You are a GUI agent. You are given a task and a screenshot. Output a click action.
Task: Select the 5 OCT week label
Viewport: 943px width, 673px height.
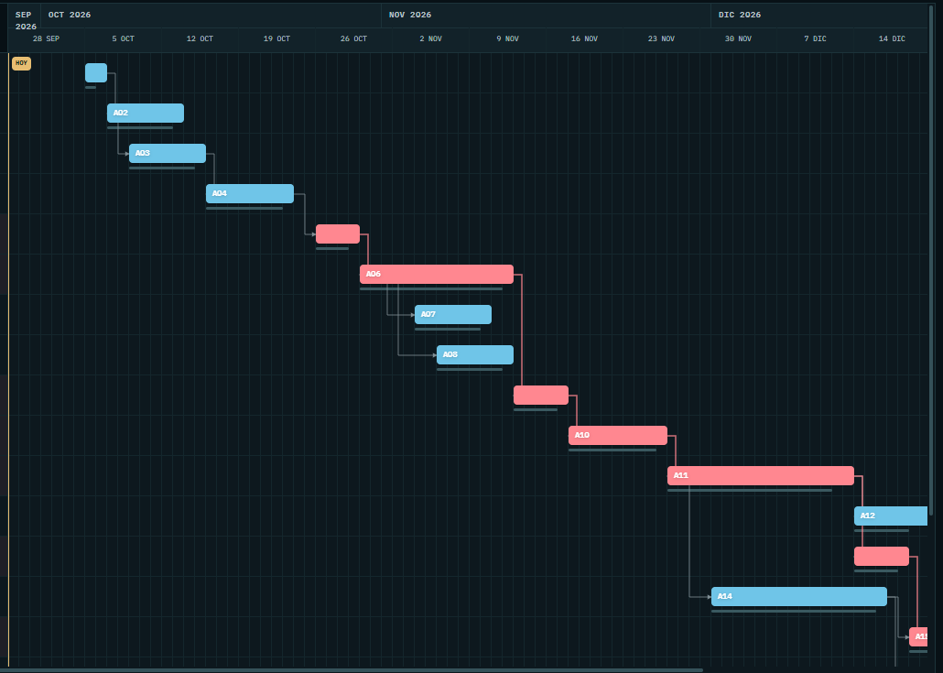(x=124, y=39)
